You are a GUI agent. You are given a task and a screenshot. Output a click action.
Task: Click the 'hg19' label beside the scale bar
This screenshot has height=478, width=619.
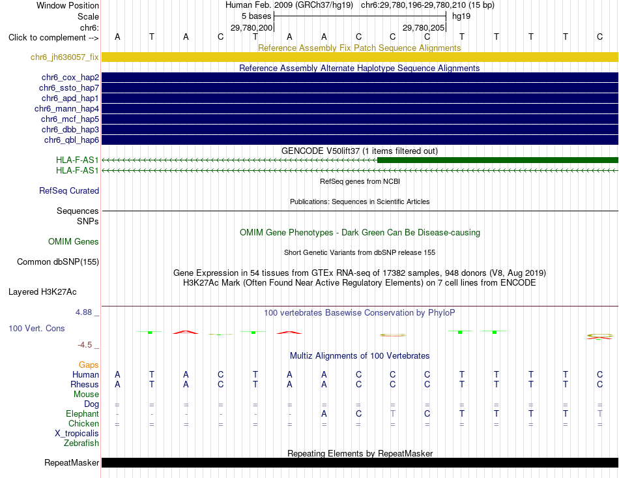tap(461, 16)
